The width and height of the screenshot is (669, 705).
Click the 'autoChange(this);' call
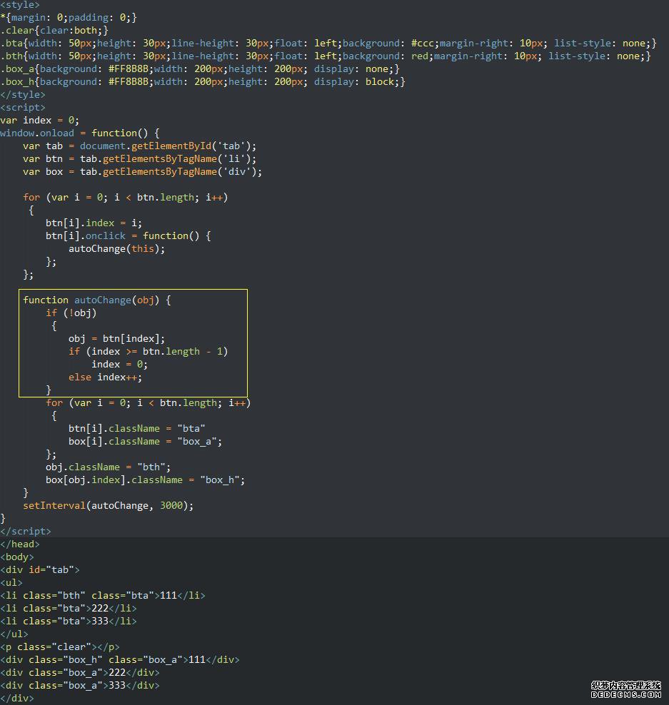[x=116, y=248]
